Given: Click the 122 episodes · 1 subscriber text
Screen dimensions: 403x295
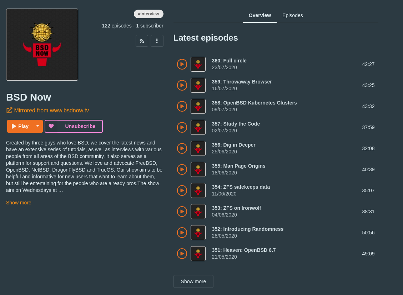Looking at the screenshot, I should click(133, 26).
